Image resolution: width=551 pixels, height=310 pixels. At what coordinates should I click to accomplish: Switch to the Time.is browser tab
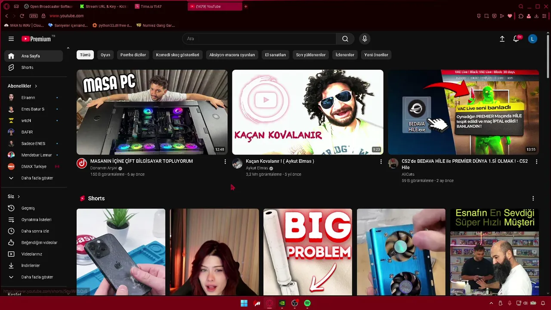point(158,6)
